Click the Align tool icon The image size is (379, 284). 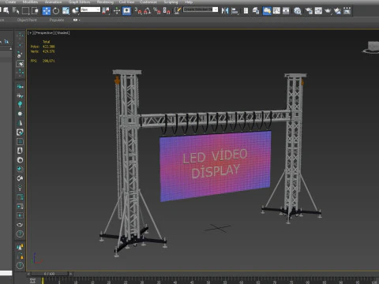pyautogui.click(x=235, y=10)
